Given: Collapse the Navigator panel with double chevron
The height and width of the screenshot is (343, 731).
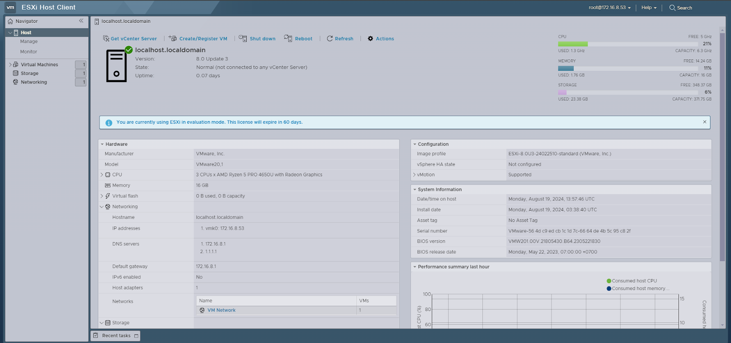Looking at the screenshot, I should tap(81, 21).
